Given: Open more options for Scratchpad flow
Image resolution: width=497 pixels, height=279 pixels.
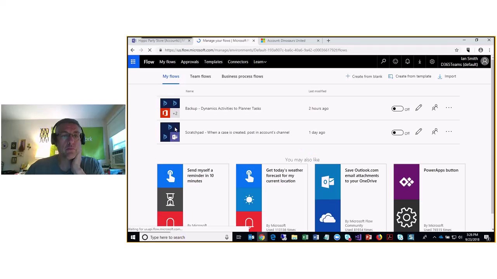Looking at the screenshot, I should click(x=449, y=132).
